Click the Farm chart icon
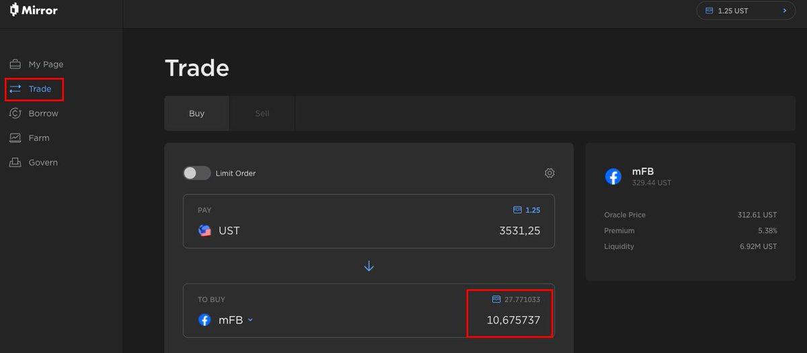 coord(15,138)
